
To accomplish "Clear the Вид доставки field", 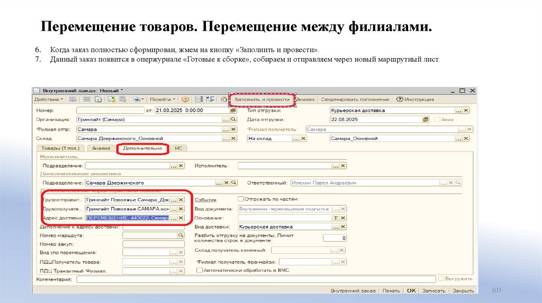I will click(343, 227).
